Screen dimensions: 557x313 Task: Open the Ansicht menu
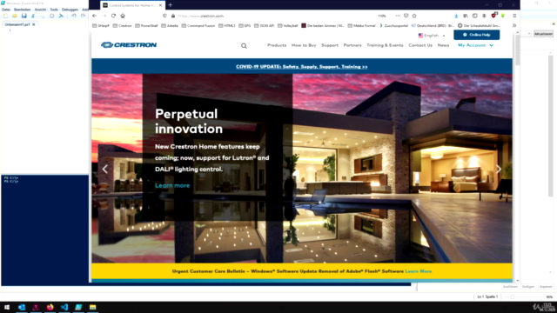click(40, 10)
